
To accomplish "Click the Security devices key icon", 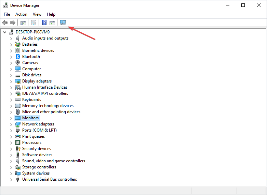I will pyautogui.click(x=18, y=149).
